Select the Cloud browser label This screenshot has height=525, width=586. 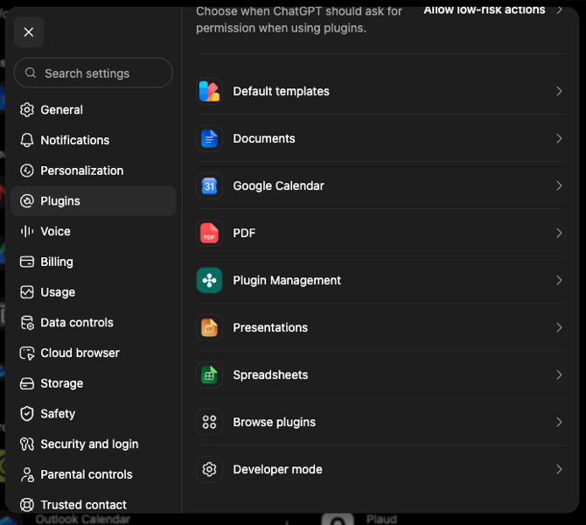tap(80, 353)
